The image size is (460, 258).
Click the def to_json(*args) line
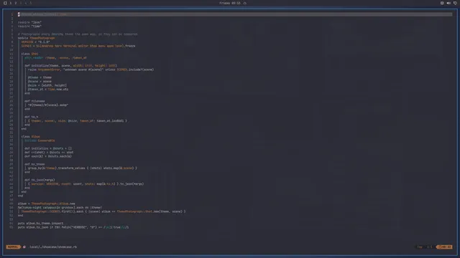point(40,180)
